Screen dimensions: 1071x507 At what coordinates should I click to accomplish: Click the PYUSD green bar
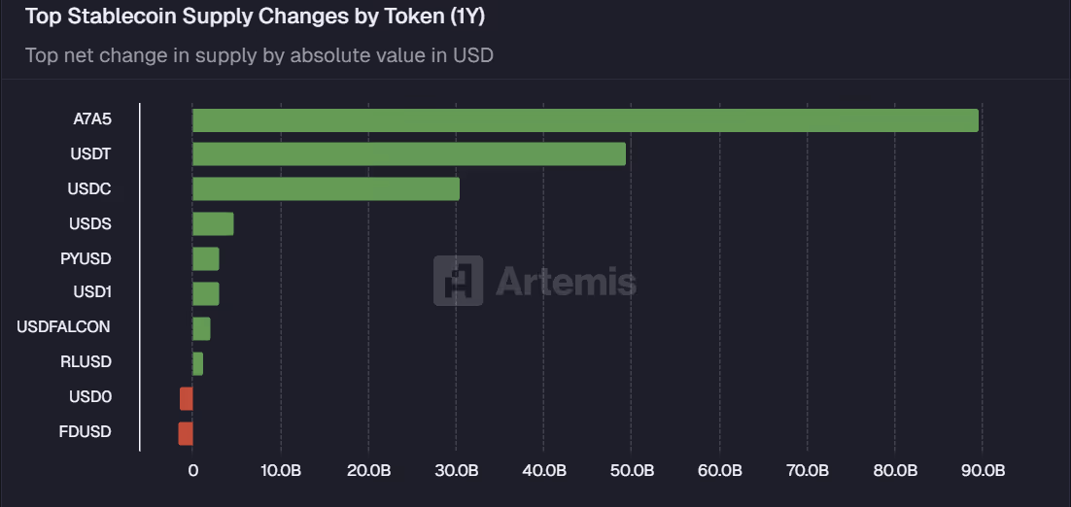point(206,259)
